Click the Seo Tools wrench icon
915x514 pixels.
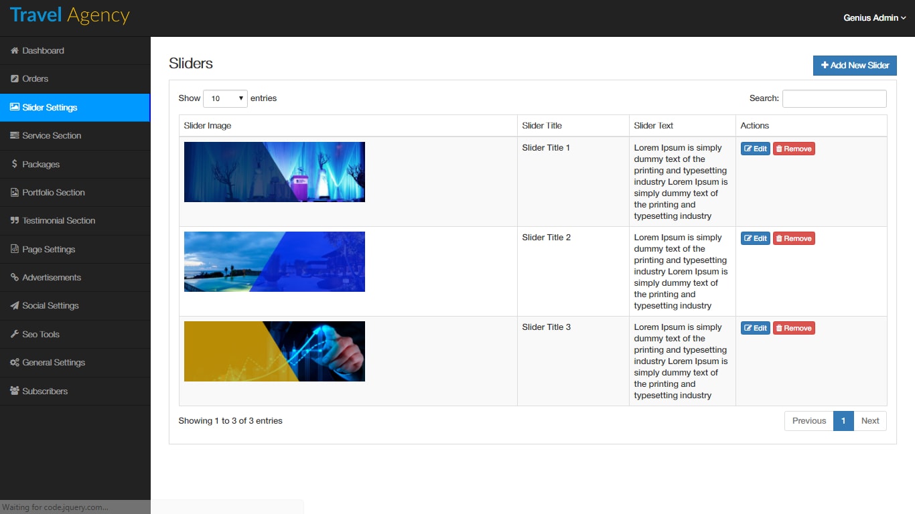click(14, 334)
